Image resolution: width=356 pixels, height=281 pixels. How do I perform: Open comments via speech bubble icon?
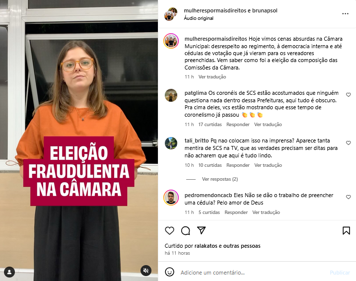click(186, 231)
